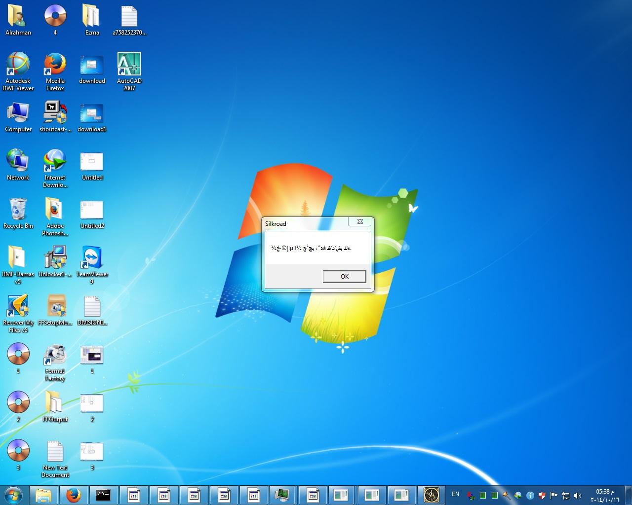Launch Recover My Files v5 shortcut
Screen dimensions: 632x505
(x=18, y=314)
